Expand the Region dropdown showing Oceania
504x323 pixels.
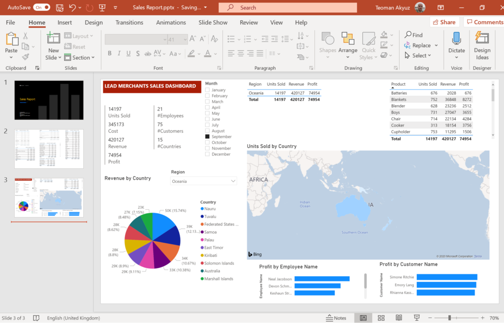pyautogui.click(x=233, y=181)
